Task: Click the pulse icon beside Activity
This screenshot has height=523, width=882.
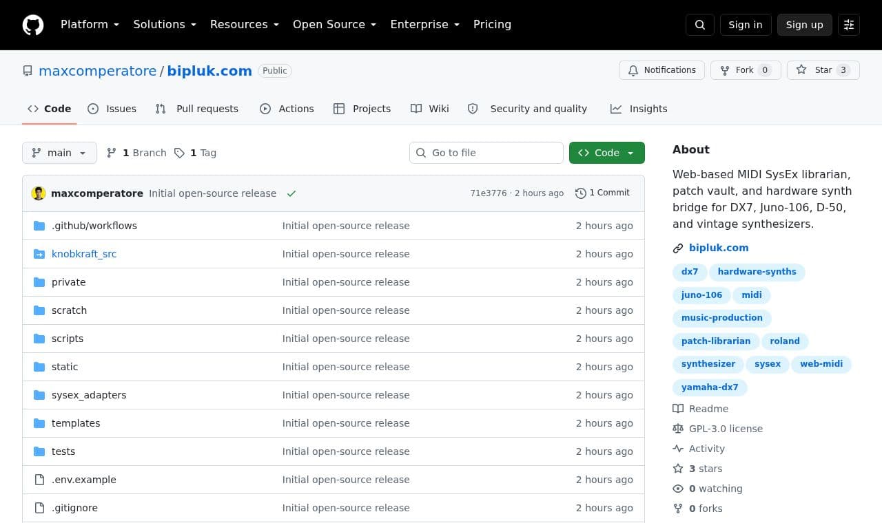Action: (x=678, y=449)
